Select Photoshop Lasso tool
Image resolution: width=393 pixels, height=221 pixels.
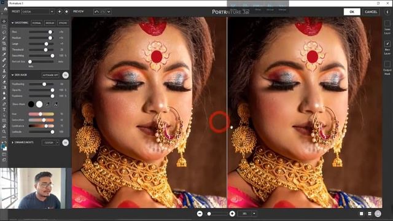[4, 33]
